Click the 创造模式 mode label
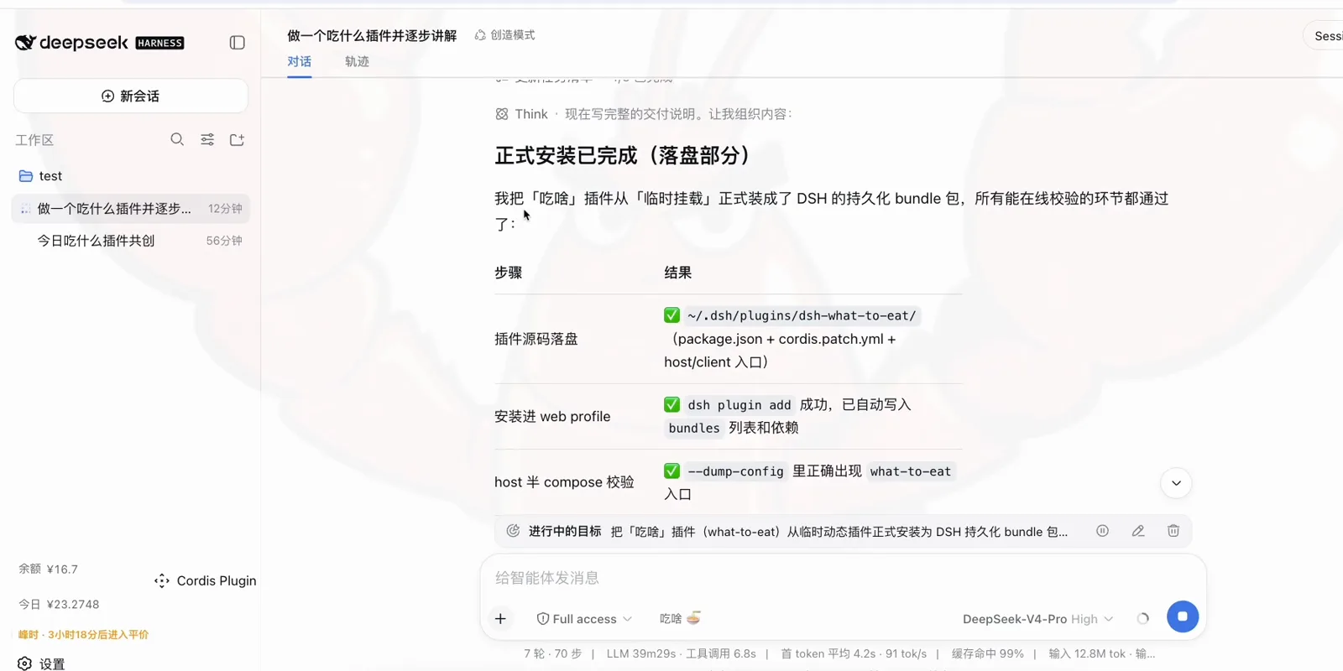This screenshot has width=1343, height=671. point(504,35)
